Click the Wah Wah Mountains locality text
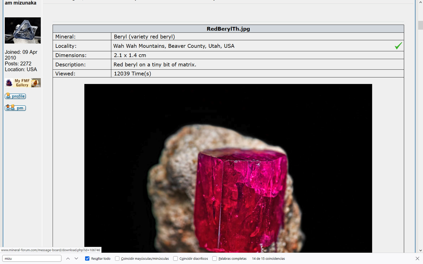423x264 pixels. coord(174,46)
